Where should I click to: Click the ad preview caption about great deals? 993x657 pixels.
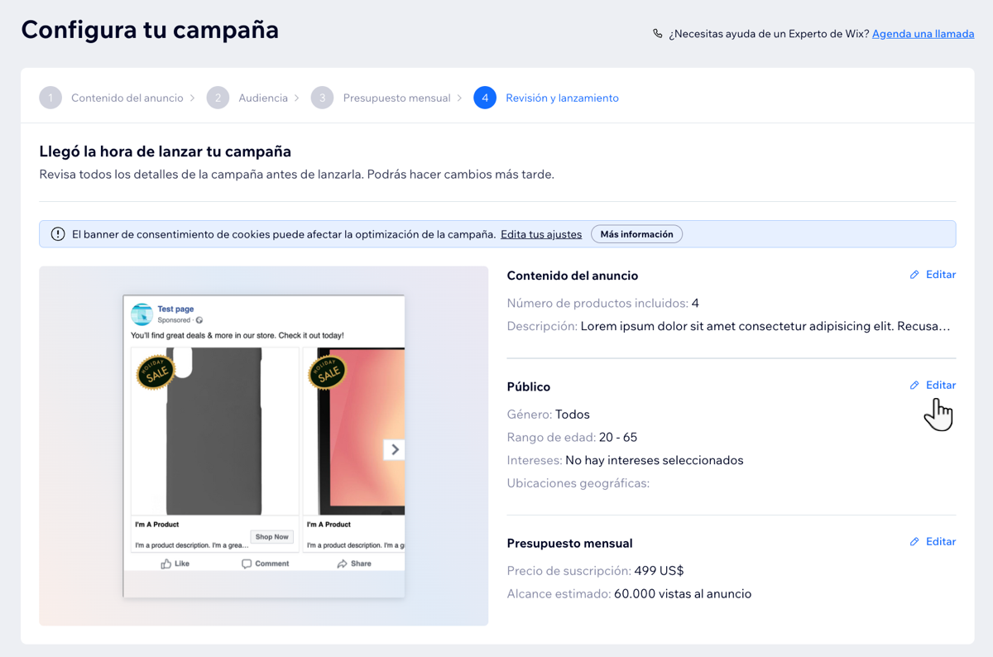click(x=237, y=335)
